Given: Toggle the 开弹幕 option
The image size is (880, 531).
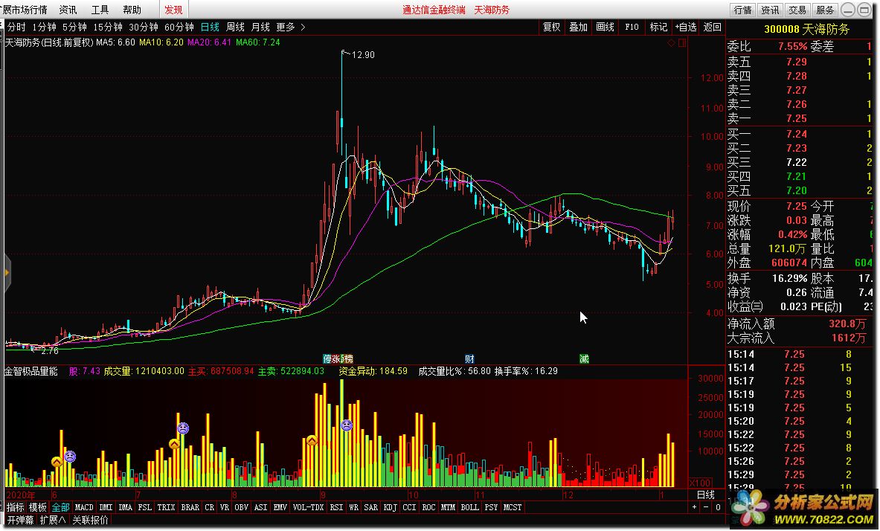Looking at the screenshot, I should (20, 521).
